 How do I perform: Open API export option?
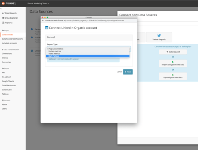[x=3, y=72]
